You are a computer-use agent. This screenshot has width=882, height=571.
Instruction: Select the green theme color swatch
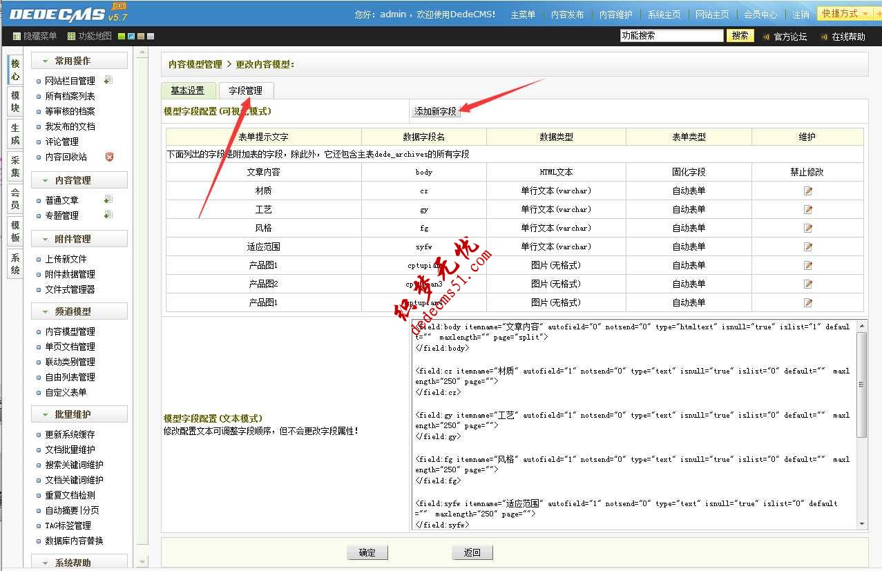tap(120, 35)
